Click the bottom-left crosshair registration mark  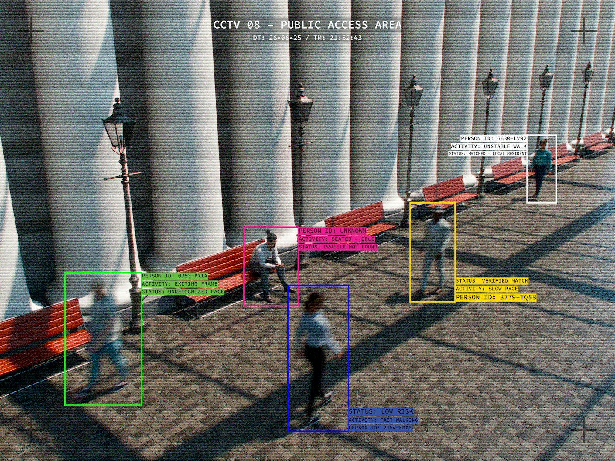pyautogui.click(x=31, y=429)
